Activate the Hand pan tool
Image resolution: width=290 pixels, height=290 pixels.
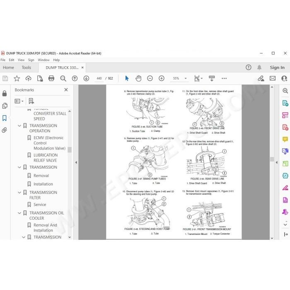click(138, 78)
